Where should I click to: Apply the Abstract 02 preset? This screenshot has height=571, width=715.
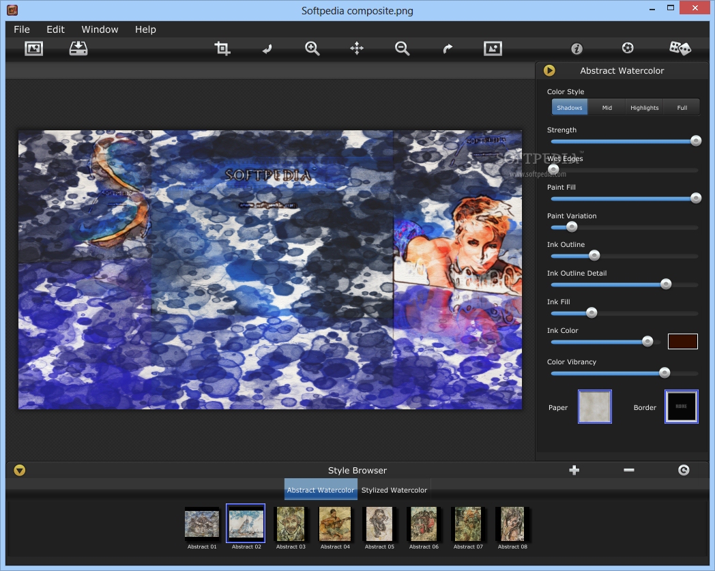click(x=246, y=523)
